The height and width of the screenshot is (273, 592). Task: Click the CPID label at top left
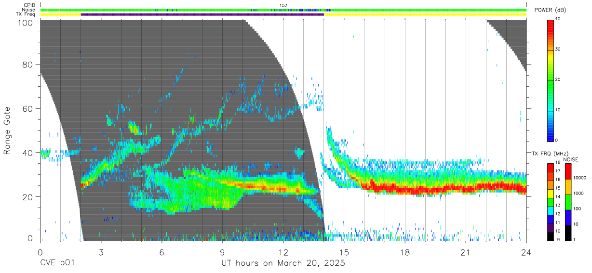[x=29, y=5]
